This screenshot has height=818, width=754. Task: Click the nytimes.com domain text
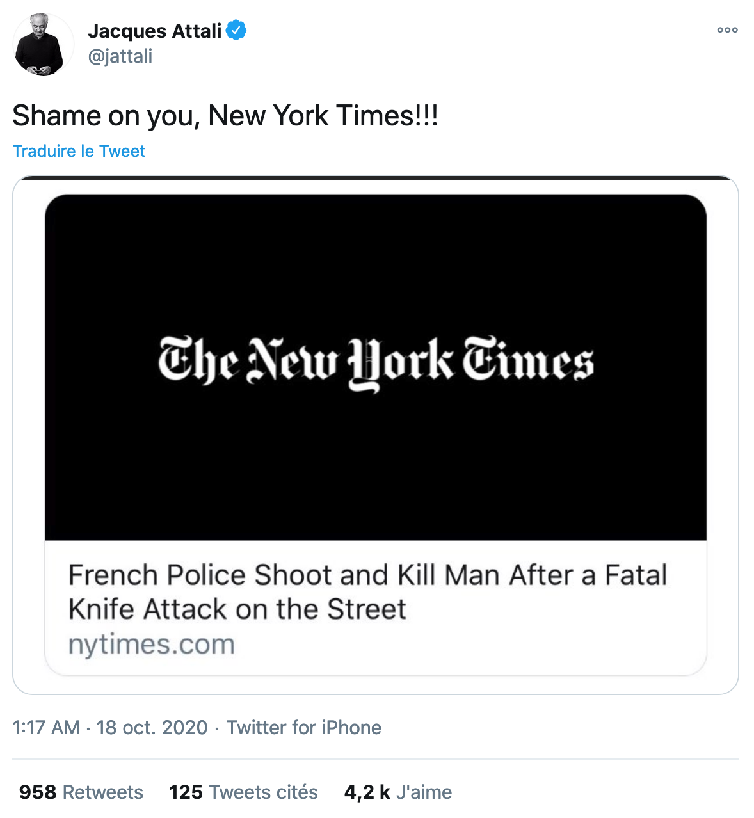click(x=152, y=644)
